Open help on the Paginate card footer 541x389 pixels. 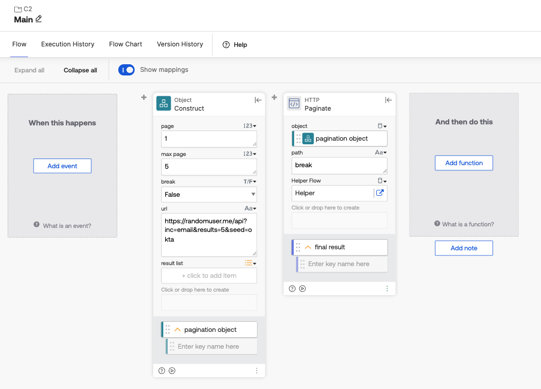pyautogui.click(x=292, y=289)
